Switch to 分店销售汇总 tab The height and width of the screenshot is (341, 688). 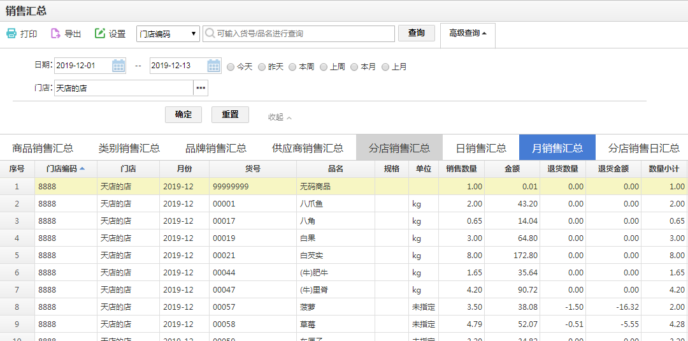tap(399, 148)
